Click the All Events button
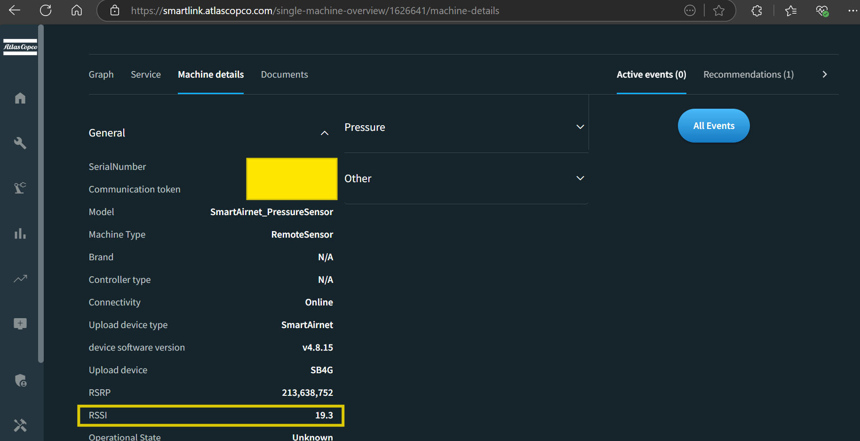 pyautogui.click(x=714, y=126)
